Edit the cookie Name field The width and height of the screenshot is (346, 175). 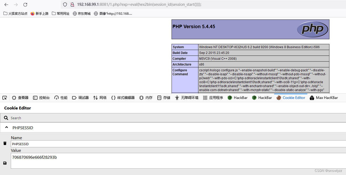point(178,144)
